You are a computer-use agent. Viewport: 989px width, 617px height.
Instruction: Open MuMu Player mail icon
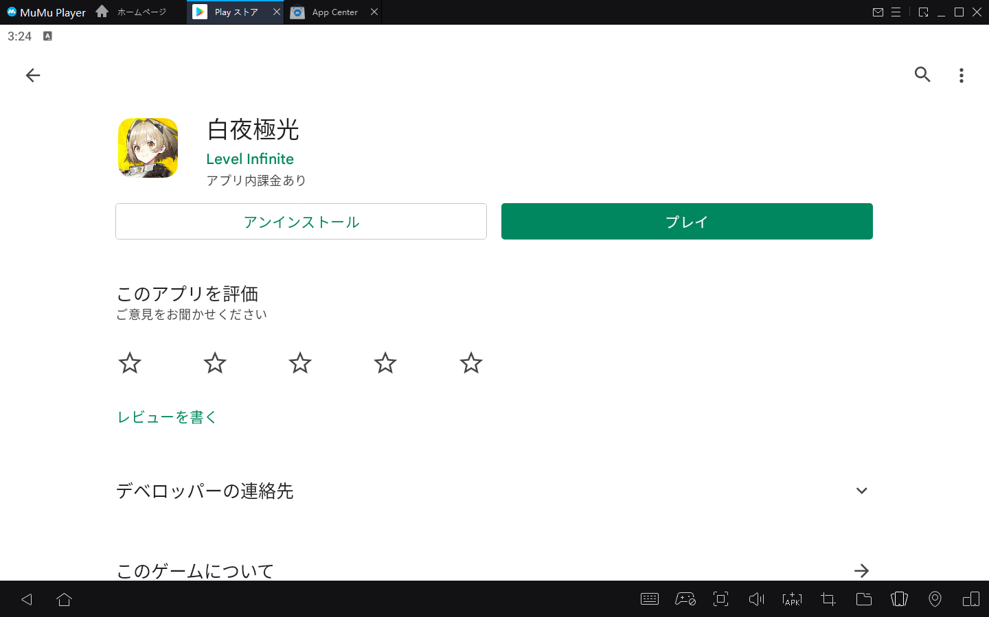click(x=878, y=12)
